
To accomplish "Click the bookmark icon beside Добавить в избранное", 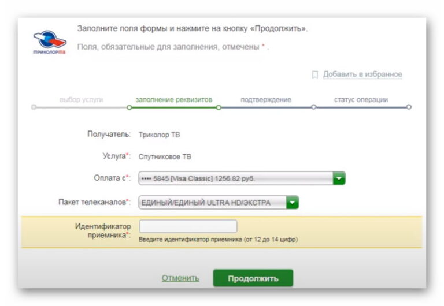I will pyautogui.click(x=315, y=74).
